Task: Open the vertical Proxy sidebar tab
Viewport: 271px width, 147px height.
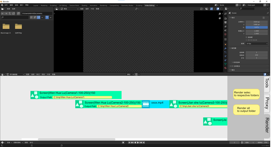Action: (267, 103)
